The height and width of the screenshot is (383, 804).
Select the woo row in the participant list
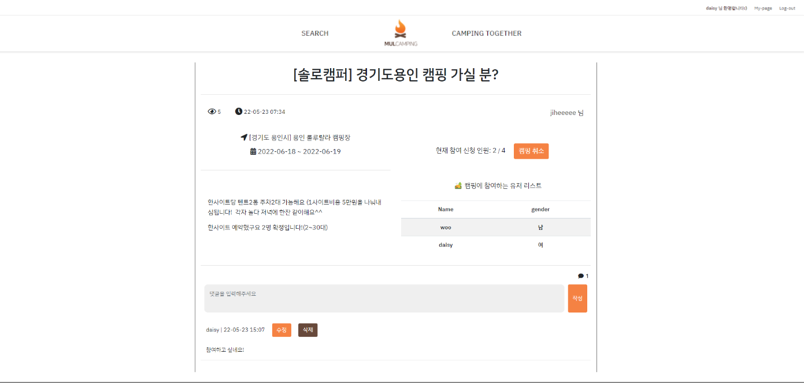[x=495, y=227]
